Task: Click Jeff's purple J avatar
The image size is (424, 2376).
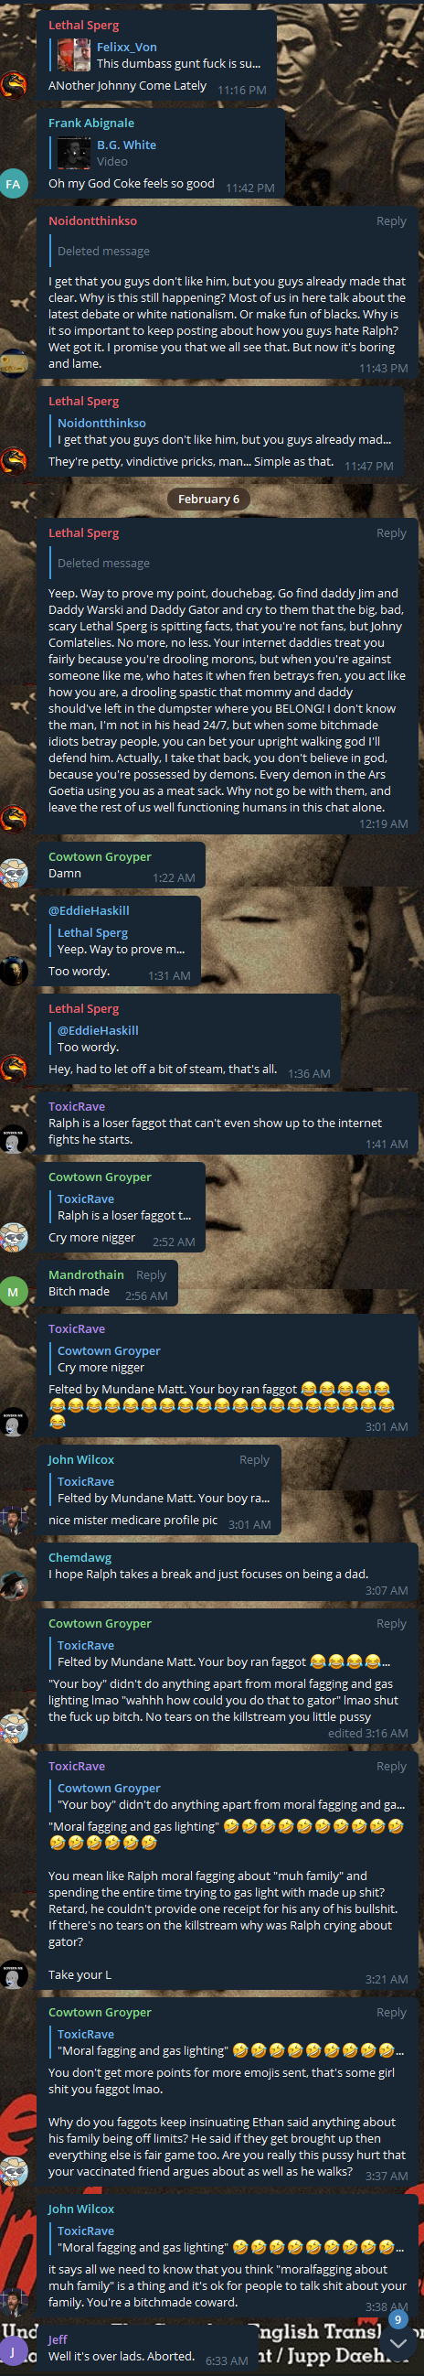Action: [x=13, y=2350]
